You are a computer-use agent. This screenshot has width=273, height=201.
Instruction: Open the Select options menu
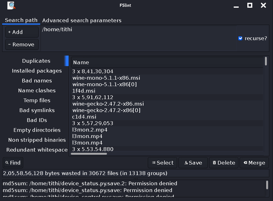click(163, 163)
